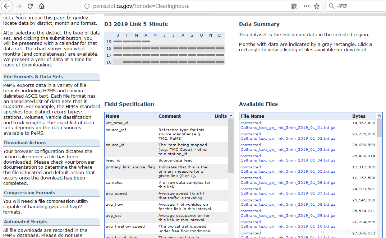Click the search magnifier icon
The width and height of the screenshot is (386, 238).
[x=332, y=6]
